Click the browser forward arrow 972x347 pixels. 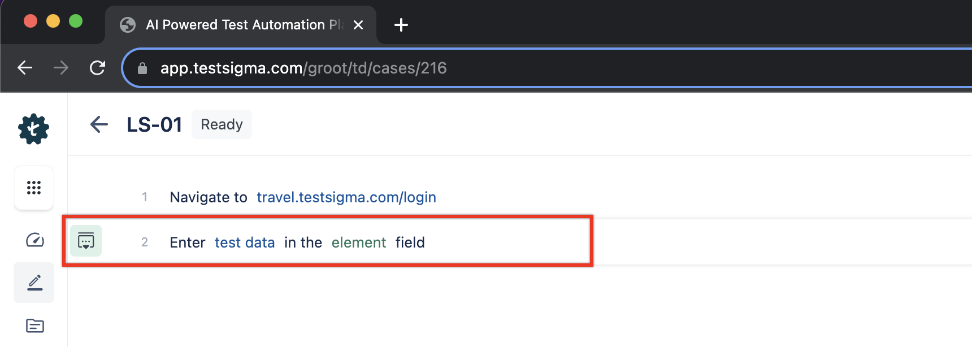coord(61,68)
